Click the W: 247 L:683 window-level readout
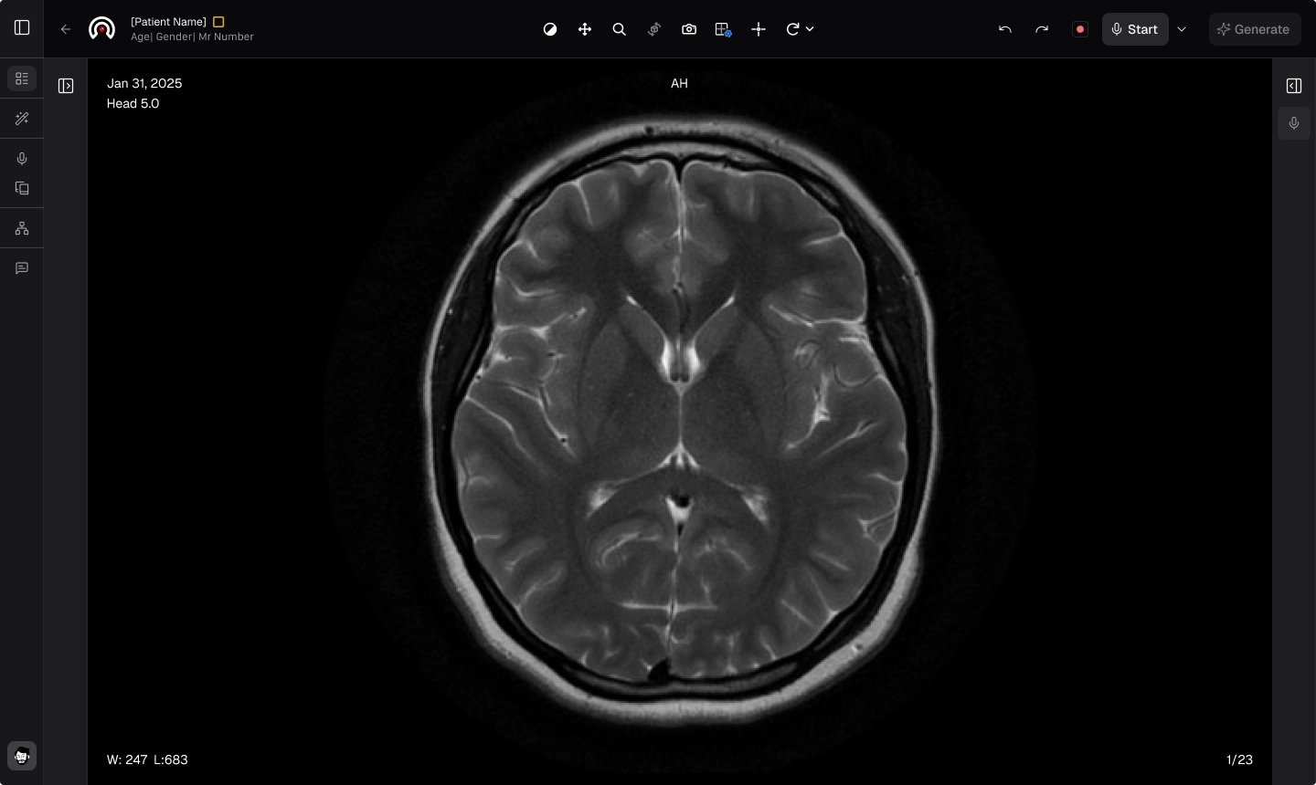 (x=147, y=759)
